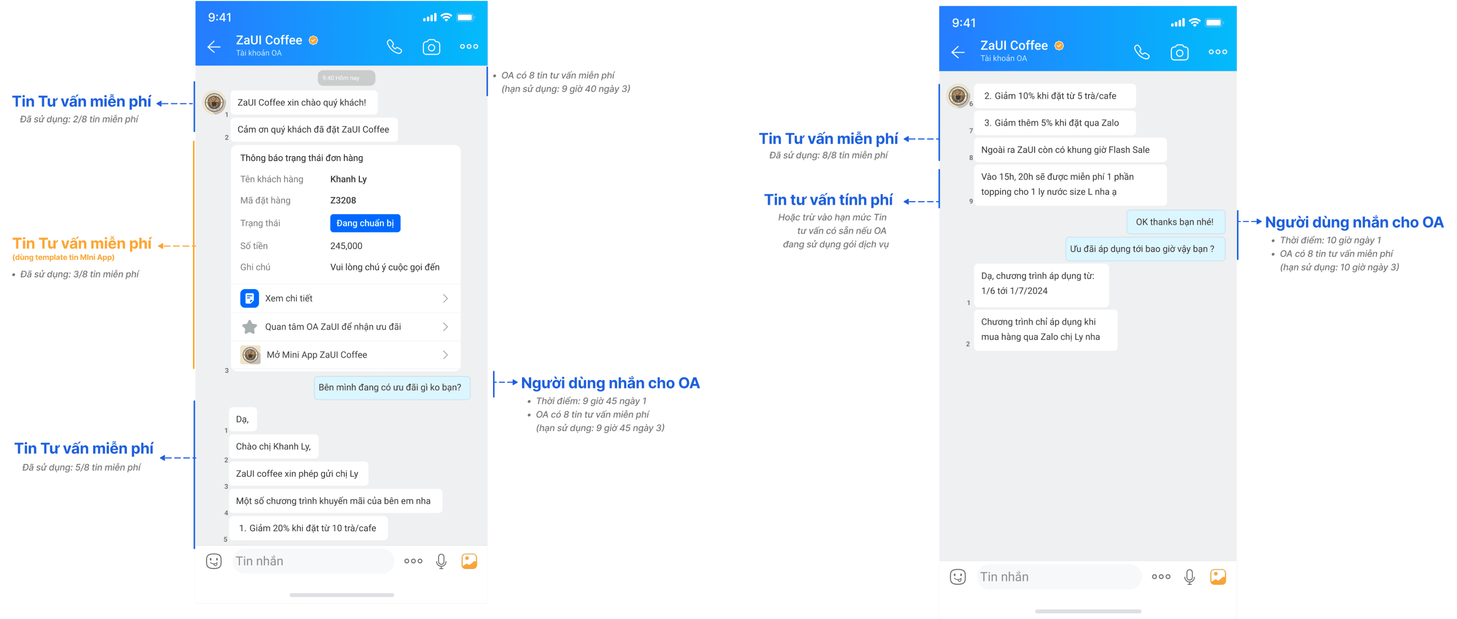Screen dimensions: 1457x619
Task: Expand the Quan tâm OA ZaUI chevron
Action: click(446, 327)
